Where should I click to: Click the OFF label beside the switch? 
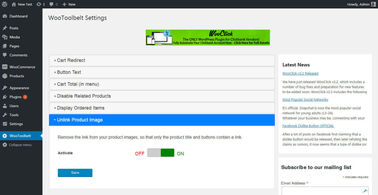coord(140,154)
